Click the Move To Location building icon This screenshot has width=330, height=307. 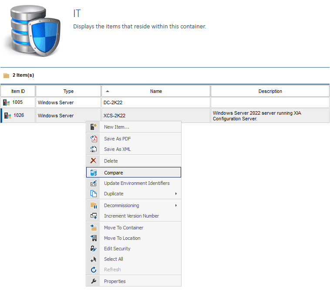(93, 238)
